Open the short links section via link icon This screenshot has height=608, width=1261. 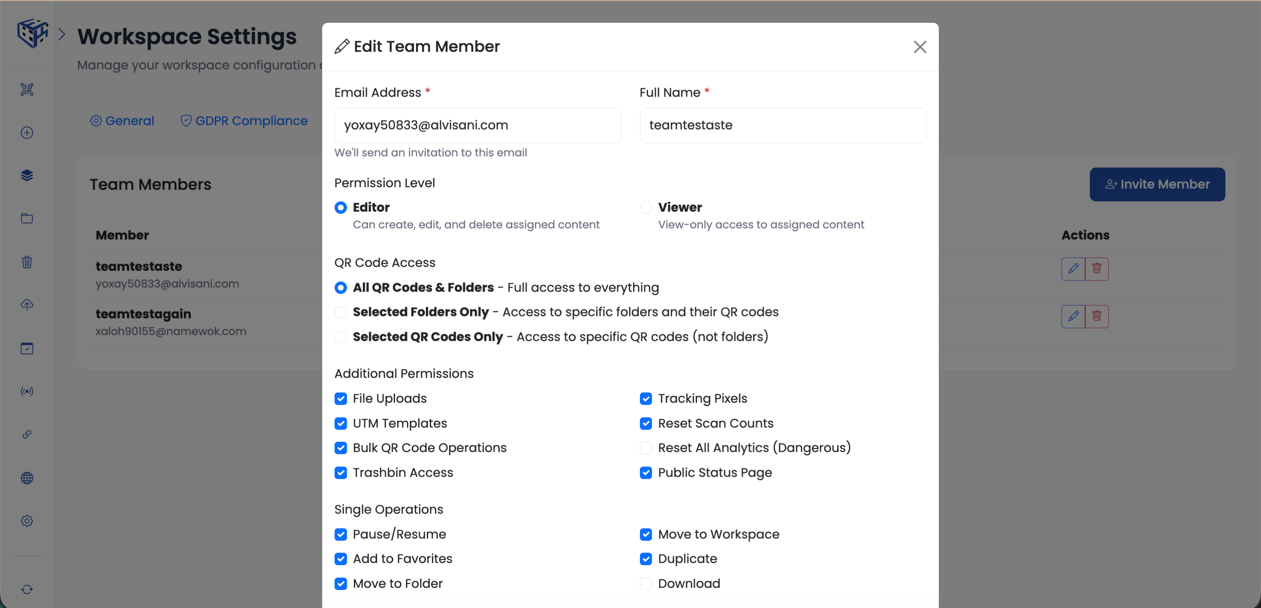[27, 434]
